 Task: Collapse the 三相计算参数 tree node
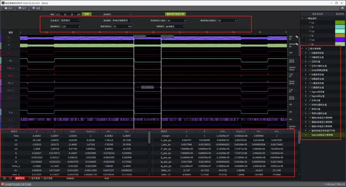[x=302, y=49]
